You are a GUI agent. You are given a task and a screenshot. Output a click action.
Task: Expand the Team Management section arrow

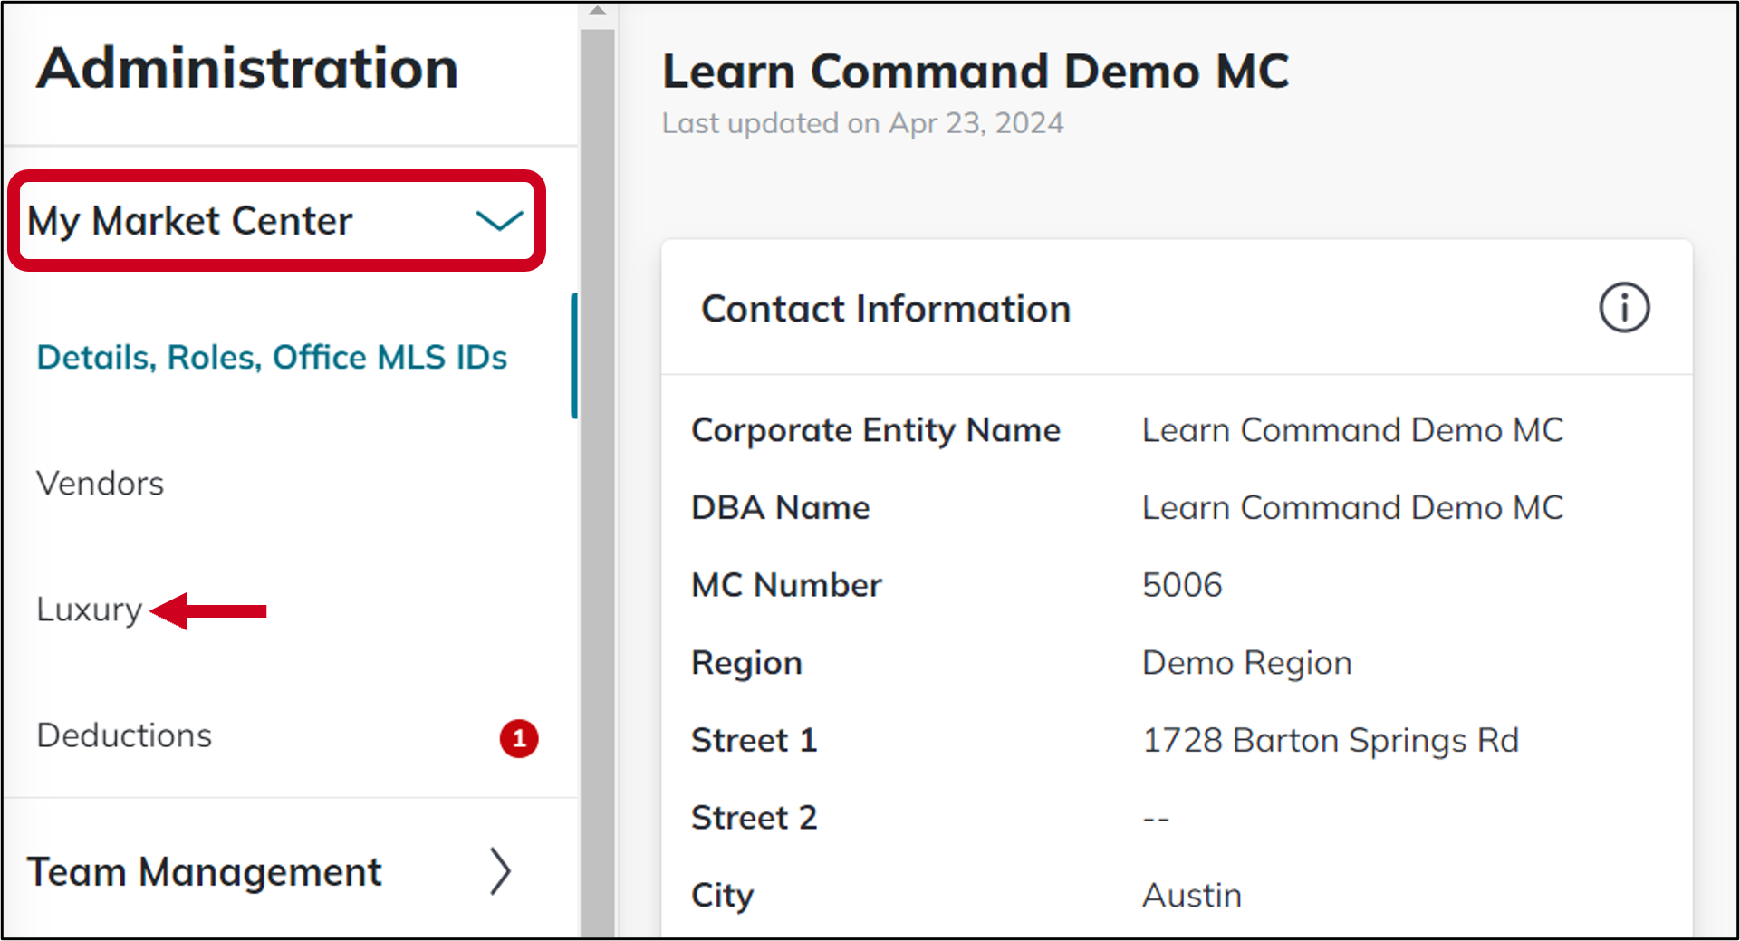(500, 871)
